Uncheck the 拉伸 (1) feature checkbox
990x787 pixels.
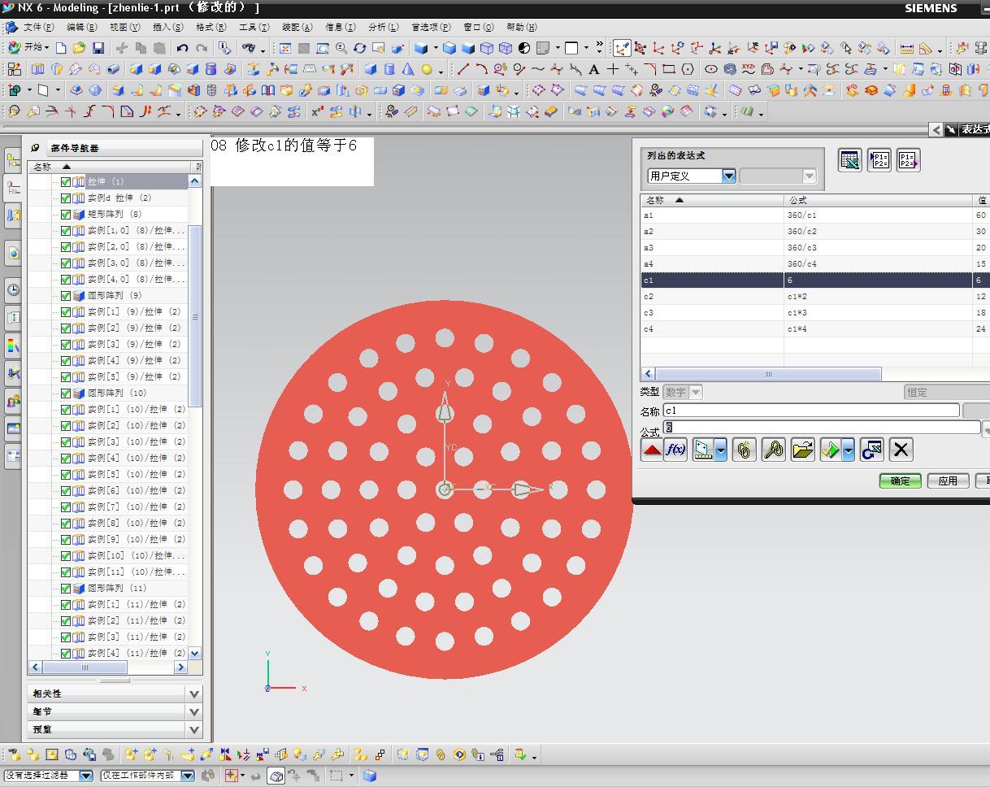pos(66,181)
